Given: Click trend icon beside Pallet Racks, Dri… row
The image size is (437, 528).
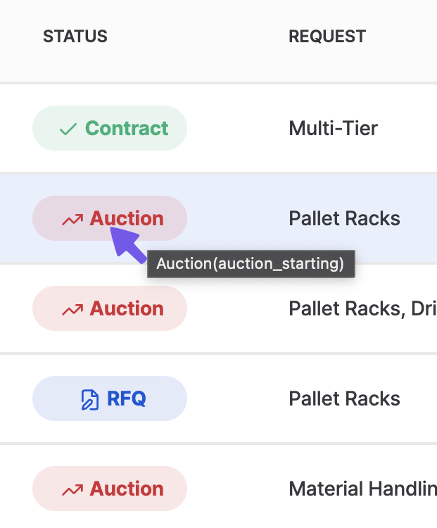Looking at the screenshot, I should tap(72, 310).
